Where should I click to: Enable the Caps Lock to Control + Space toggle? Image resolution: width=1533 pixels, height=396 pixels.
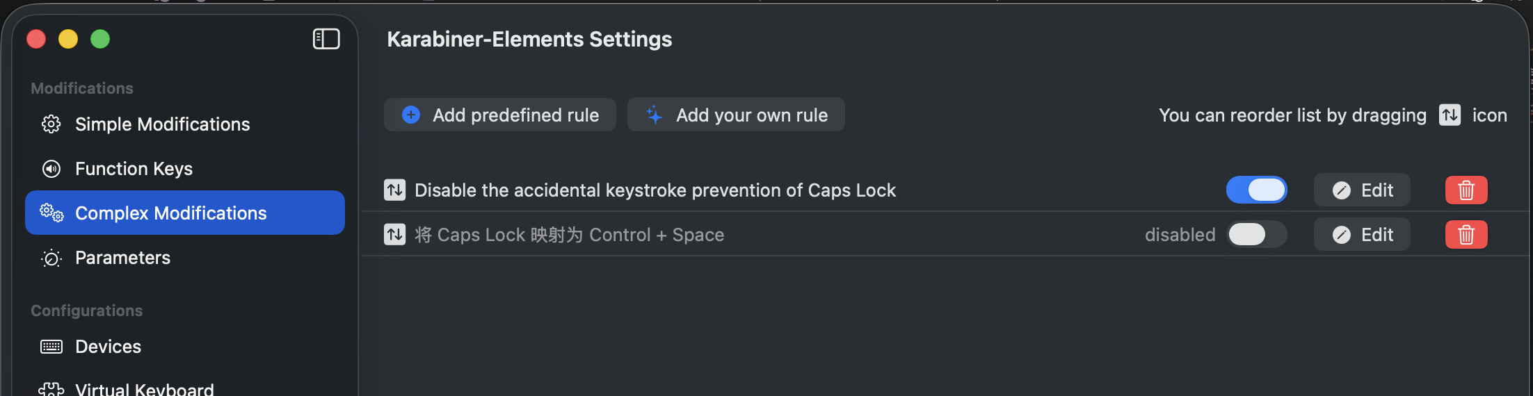click(x=1256, y=234)
